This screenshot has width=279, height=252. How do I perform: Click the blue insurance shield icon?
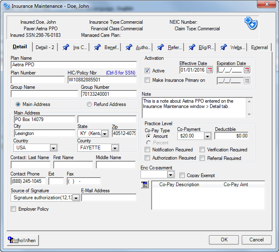(251, 23)
